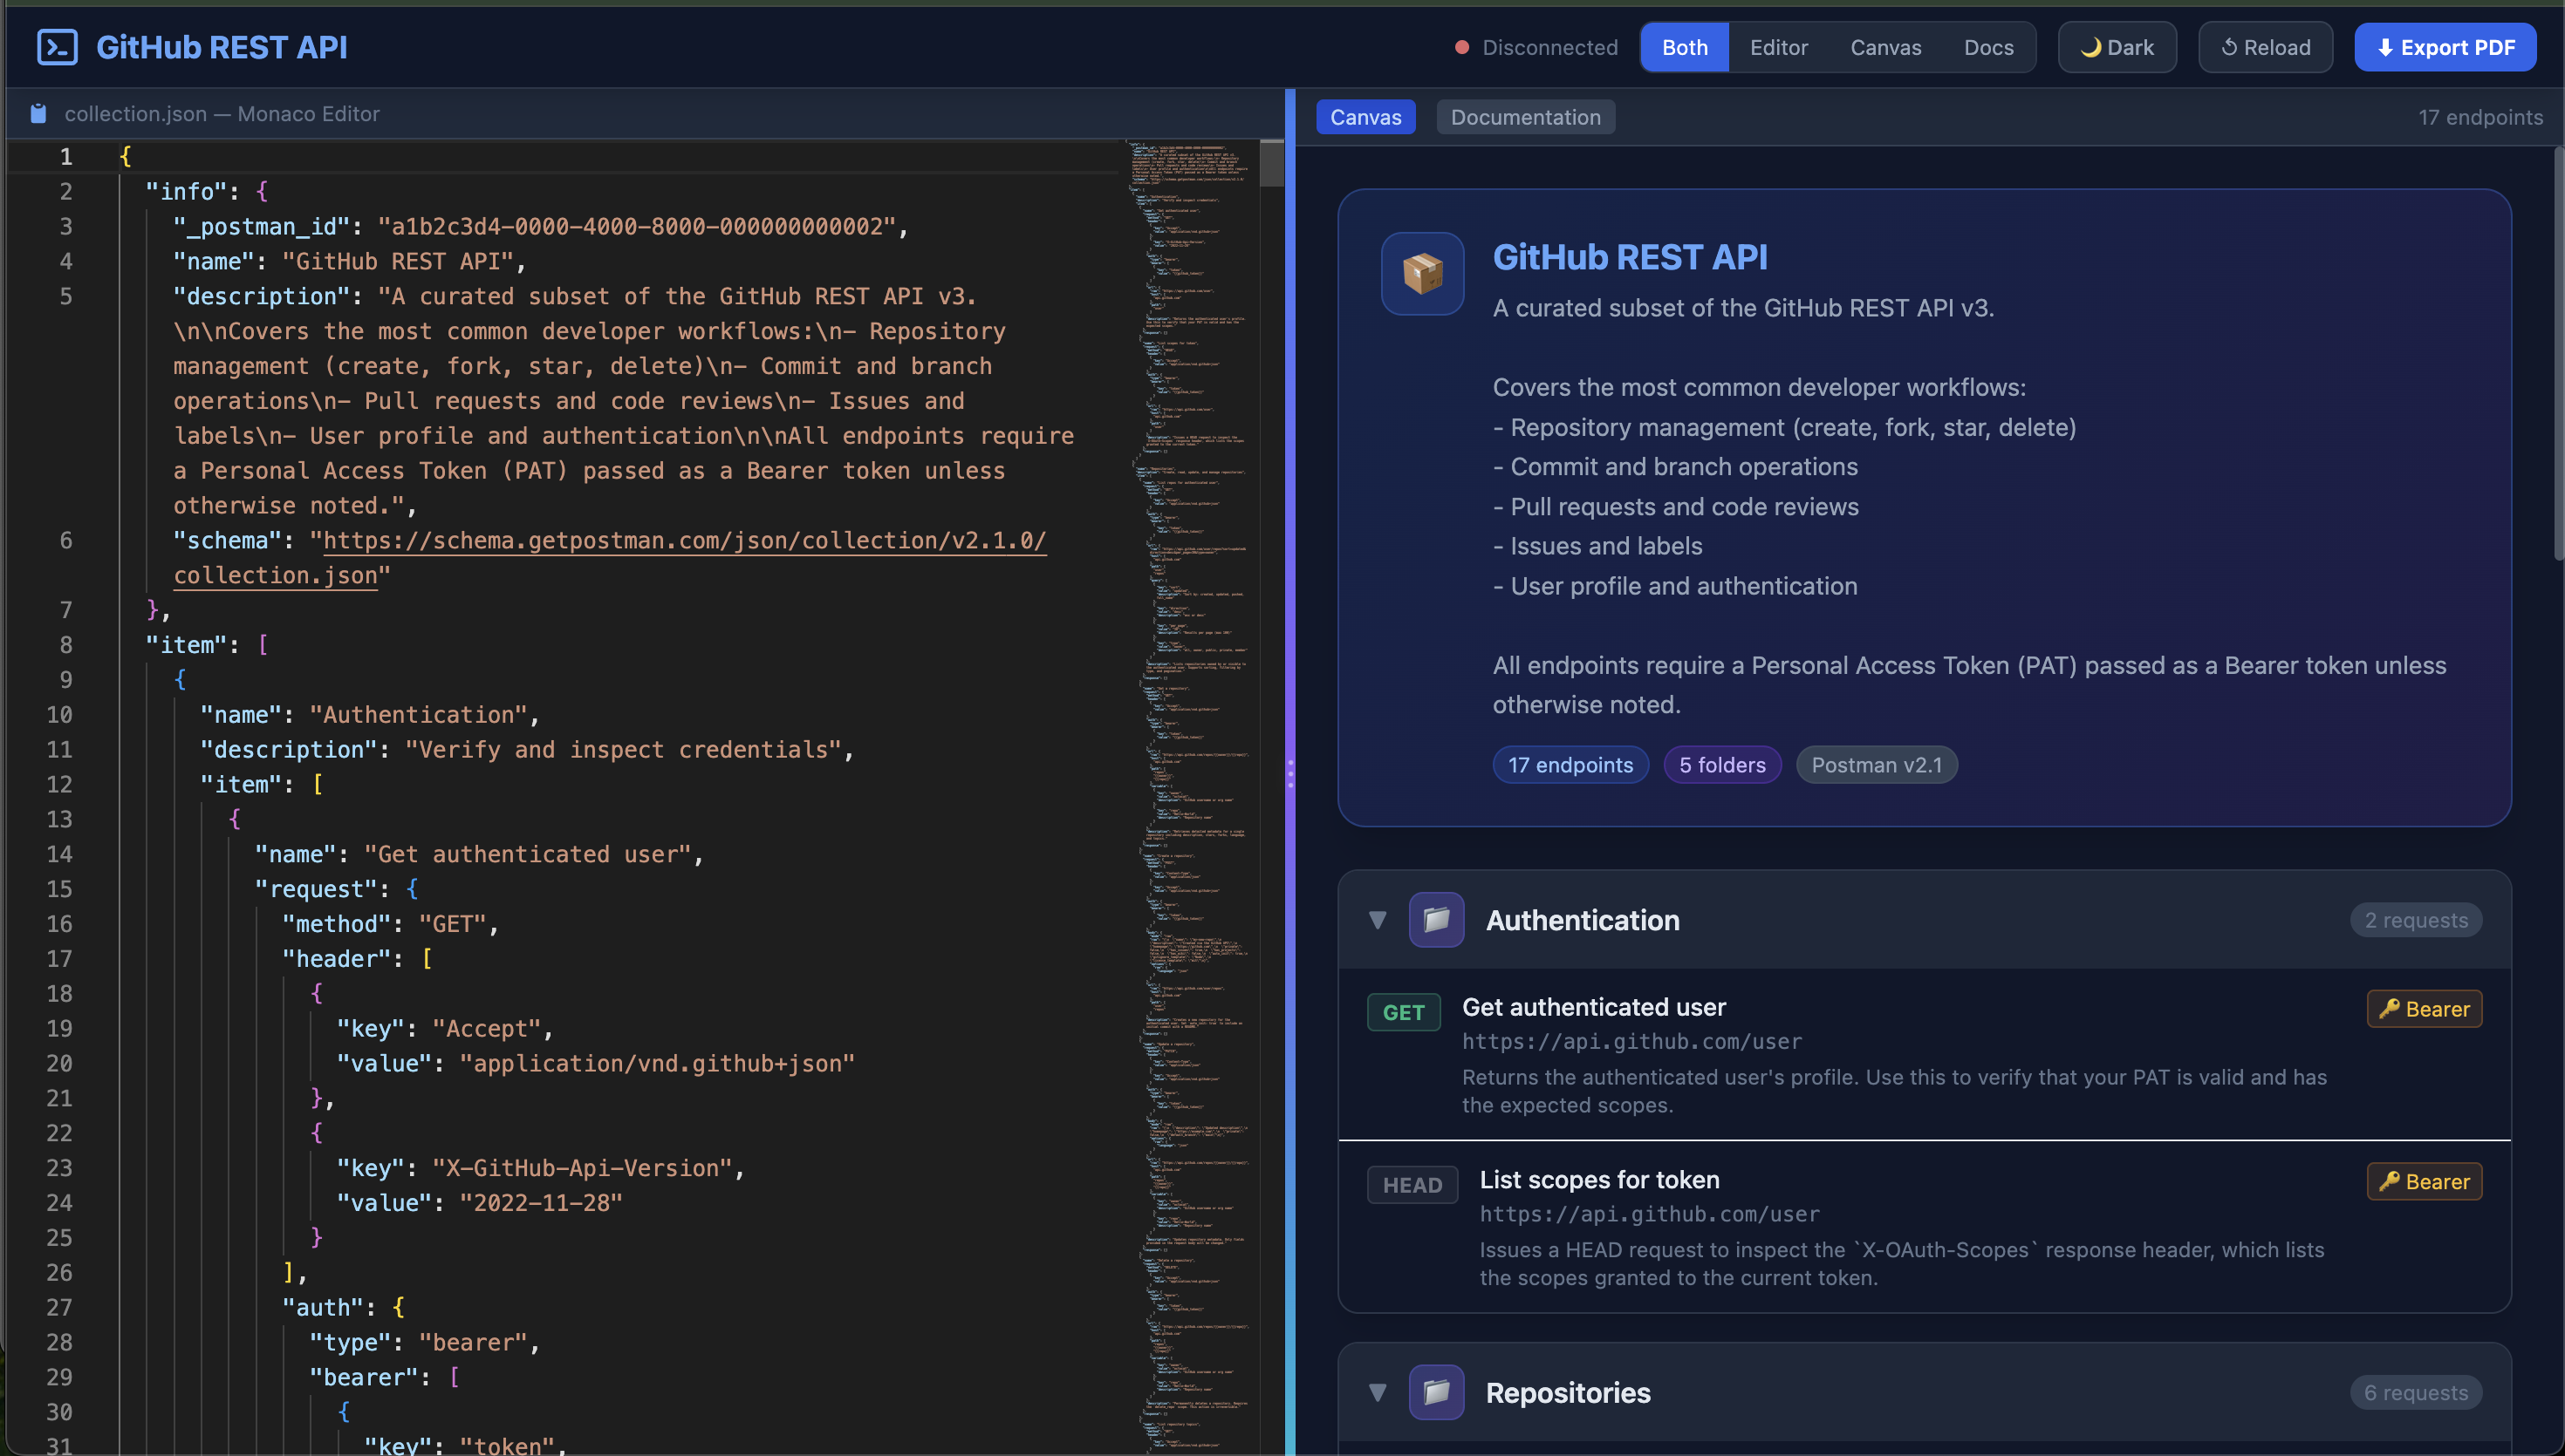This screenshot has height=1456, width=2565.
Task: Click the GitHub REST API card title
Action: tap(1630, 257)
